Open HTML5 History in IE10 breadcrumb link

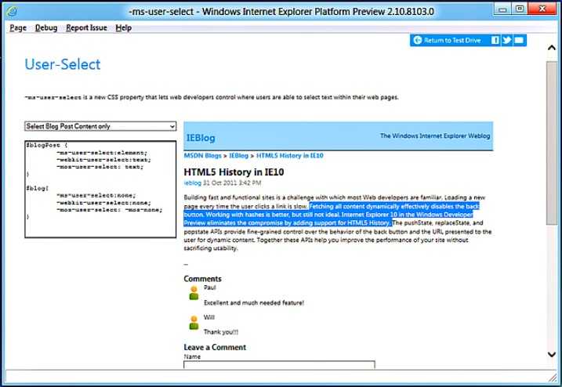pyautogui.click(x=289, y=156)
